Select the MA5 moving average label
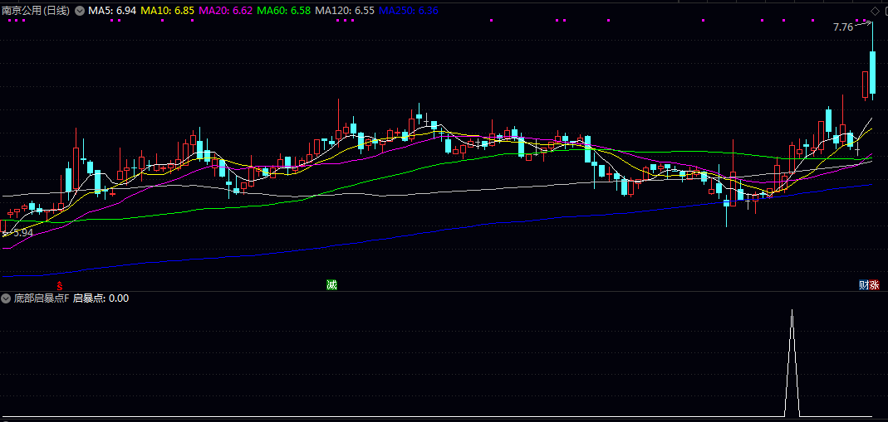This screenshot has width=888, height=422. [112, 11]
